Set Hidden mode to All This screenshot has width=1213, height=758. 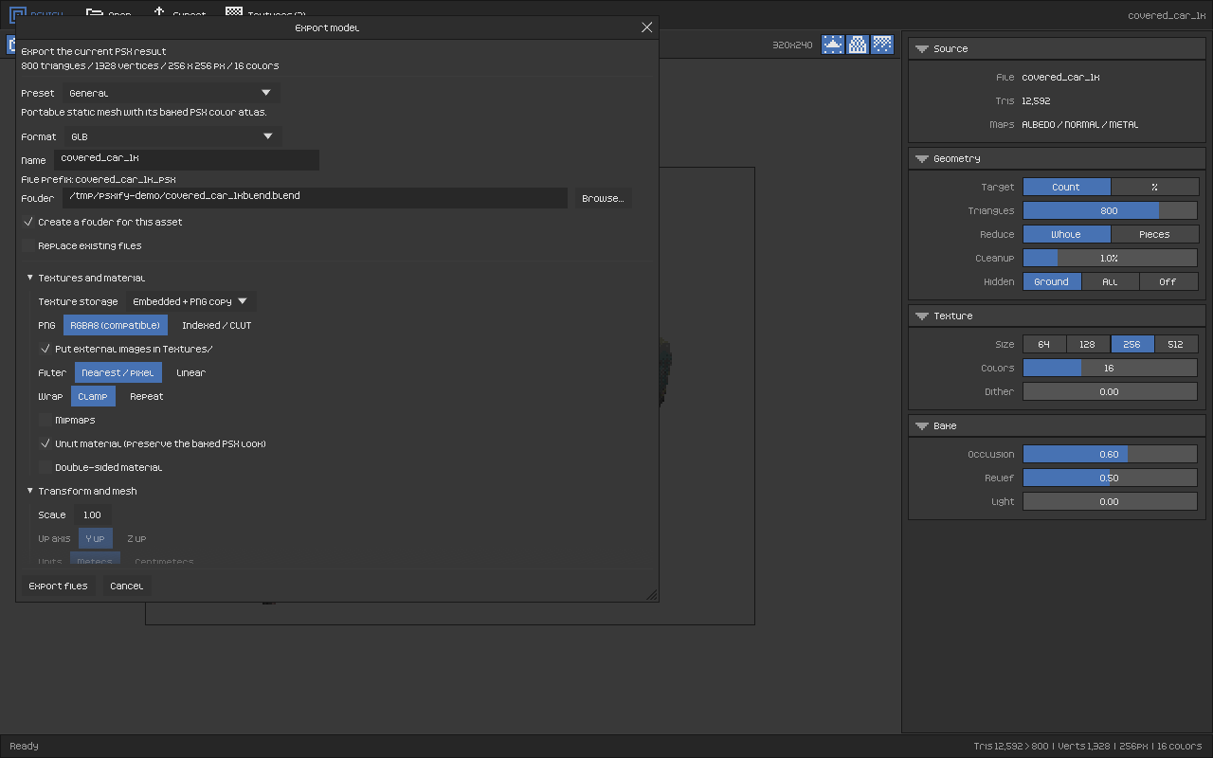pyautogui.click(x=1110, y=281)
